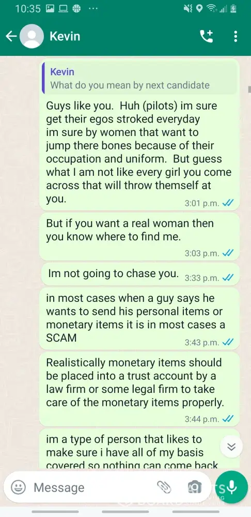Tap the trust account law firm message
251x517 pixels.
(139, 389)
